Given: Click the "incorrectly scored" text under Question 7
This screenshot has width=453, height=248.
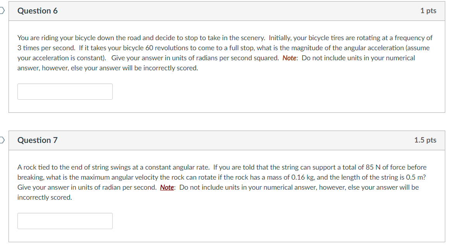Looking at the screenshot, I should tap(44, 197).
